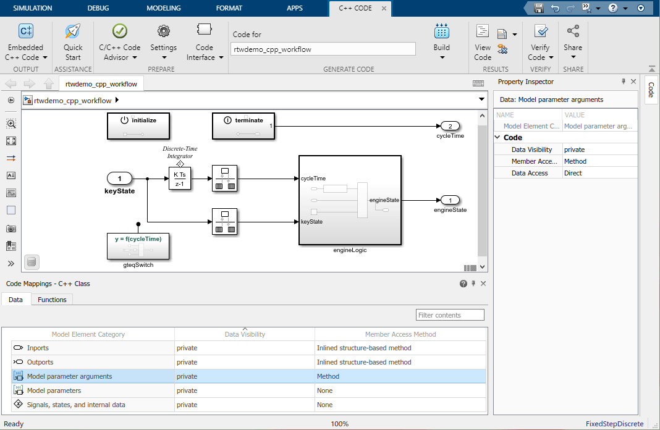660x430 pixels.
Task: Click the Share icon in toolstrip
Action: tap(572, 32)
